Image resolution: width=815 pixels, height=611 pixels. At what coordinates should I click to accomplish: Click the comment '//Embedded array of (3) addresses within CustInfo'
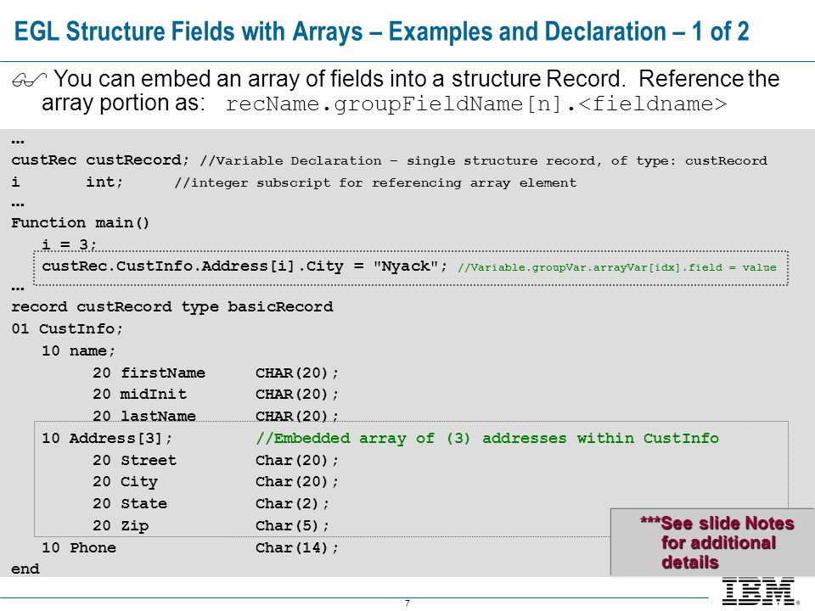coord(487,438)
